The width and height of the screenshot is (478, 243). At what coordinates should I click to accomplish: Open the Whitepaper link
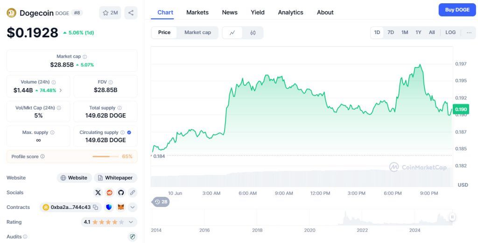click(115, 178)
